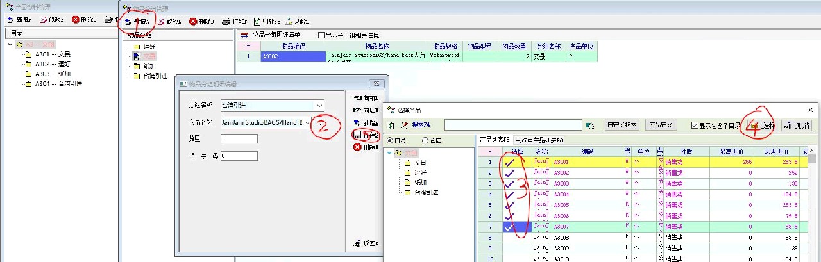The image size is (821, 262).
Task: Switch to 产品列表F5 tab
Action: (x=494, y=140)
